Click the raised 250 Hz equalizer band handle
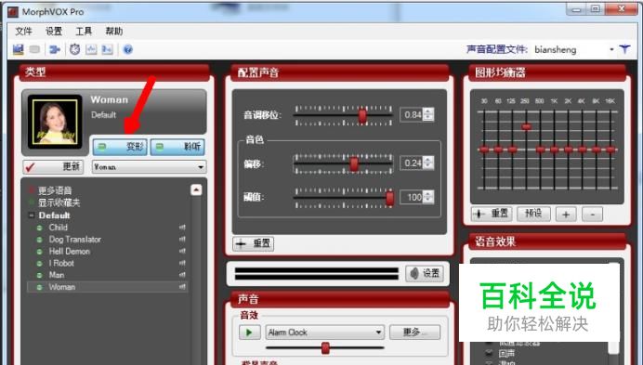This screenshot has width=643, height=365. coord(527,126)
